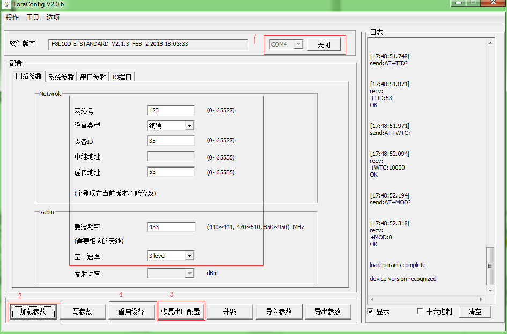Focus the 载波频率 input field

(171, 227)
